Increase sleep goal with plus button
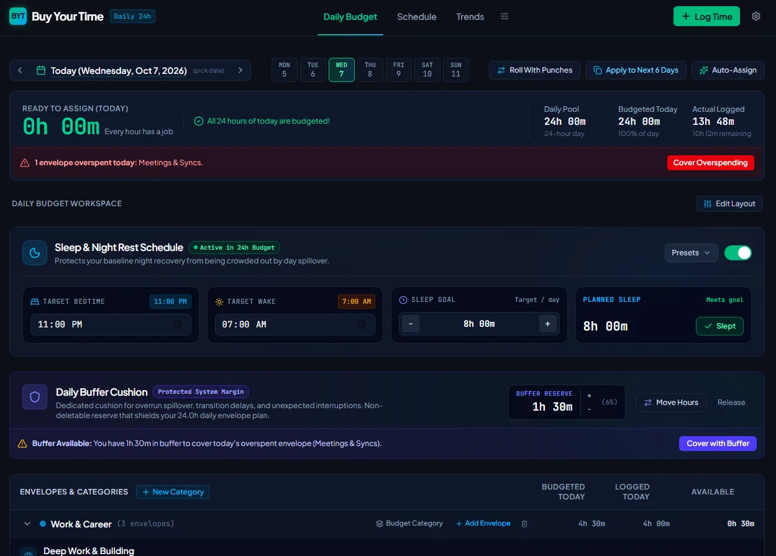 click(548, 324)
